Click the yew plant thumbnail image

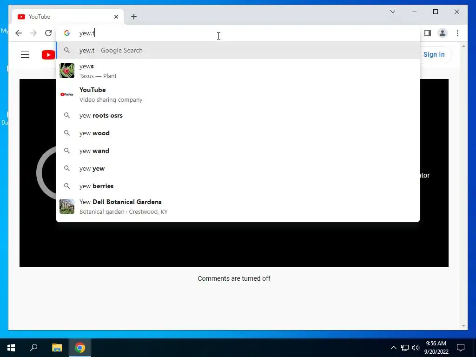point(67,71)
